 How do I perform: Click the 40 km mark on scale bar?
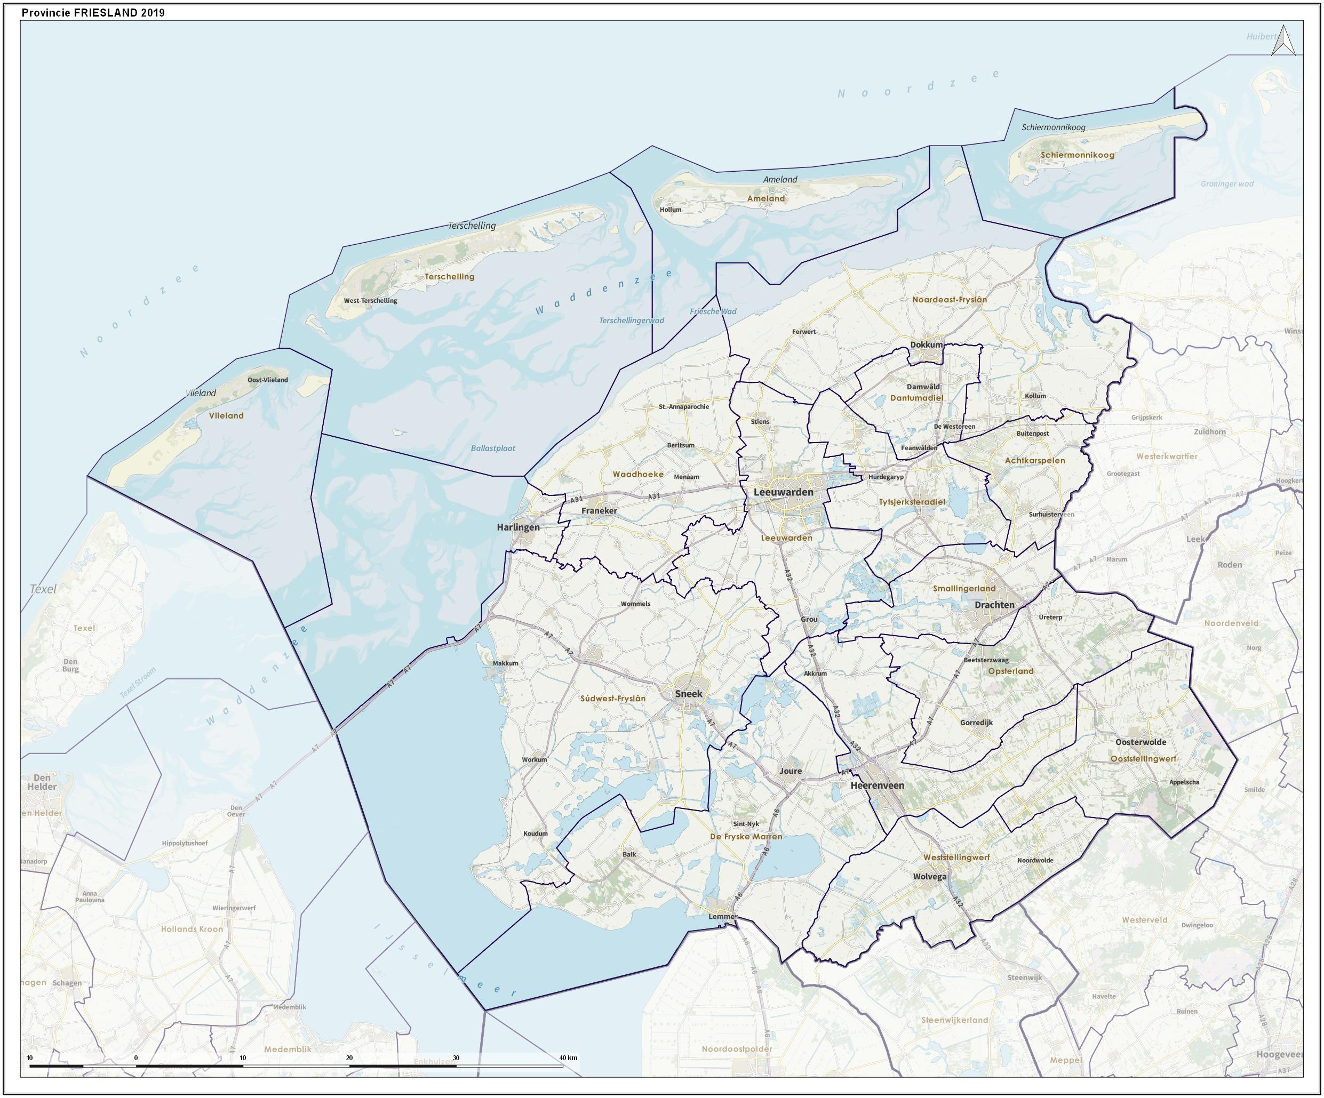(x=568, y=1057)
